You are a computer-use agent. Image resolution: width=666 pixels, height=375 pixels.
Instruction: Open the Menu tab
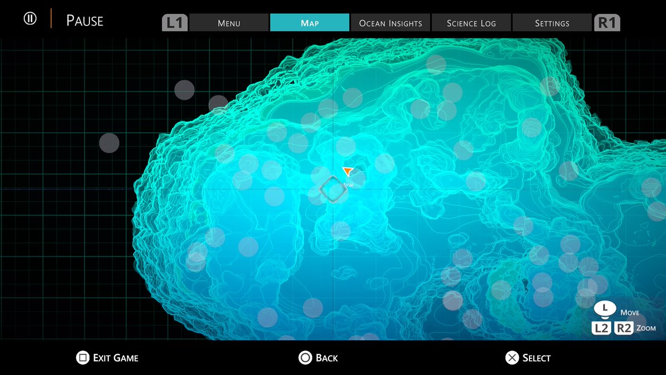click(x=229, y=23)
